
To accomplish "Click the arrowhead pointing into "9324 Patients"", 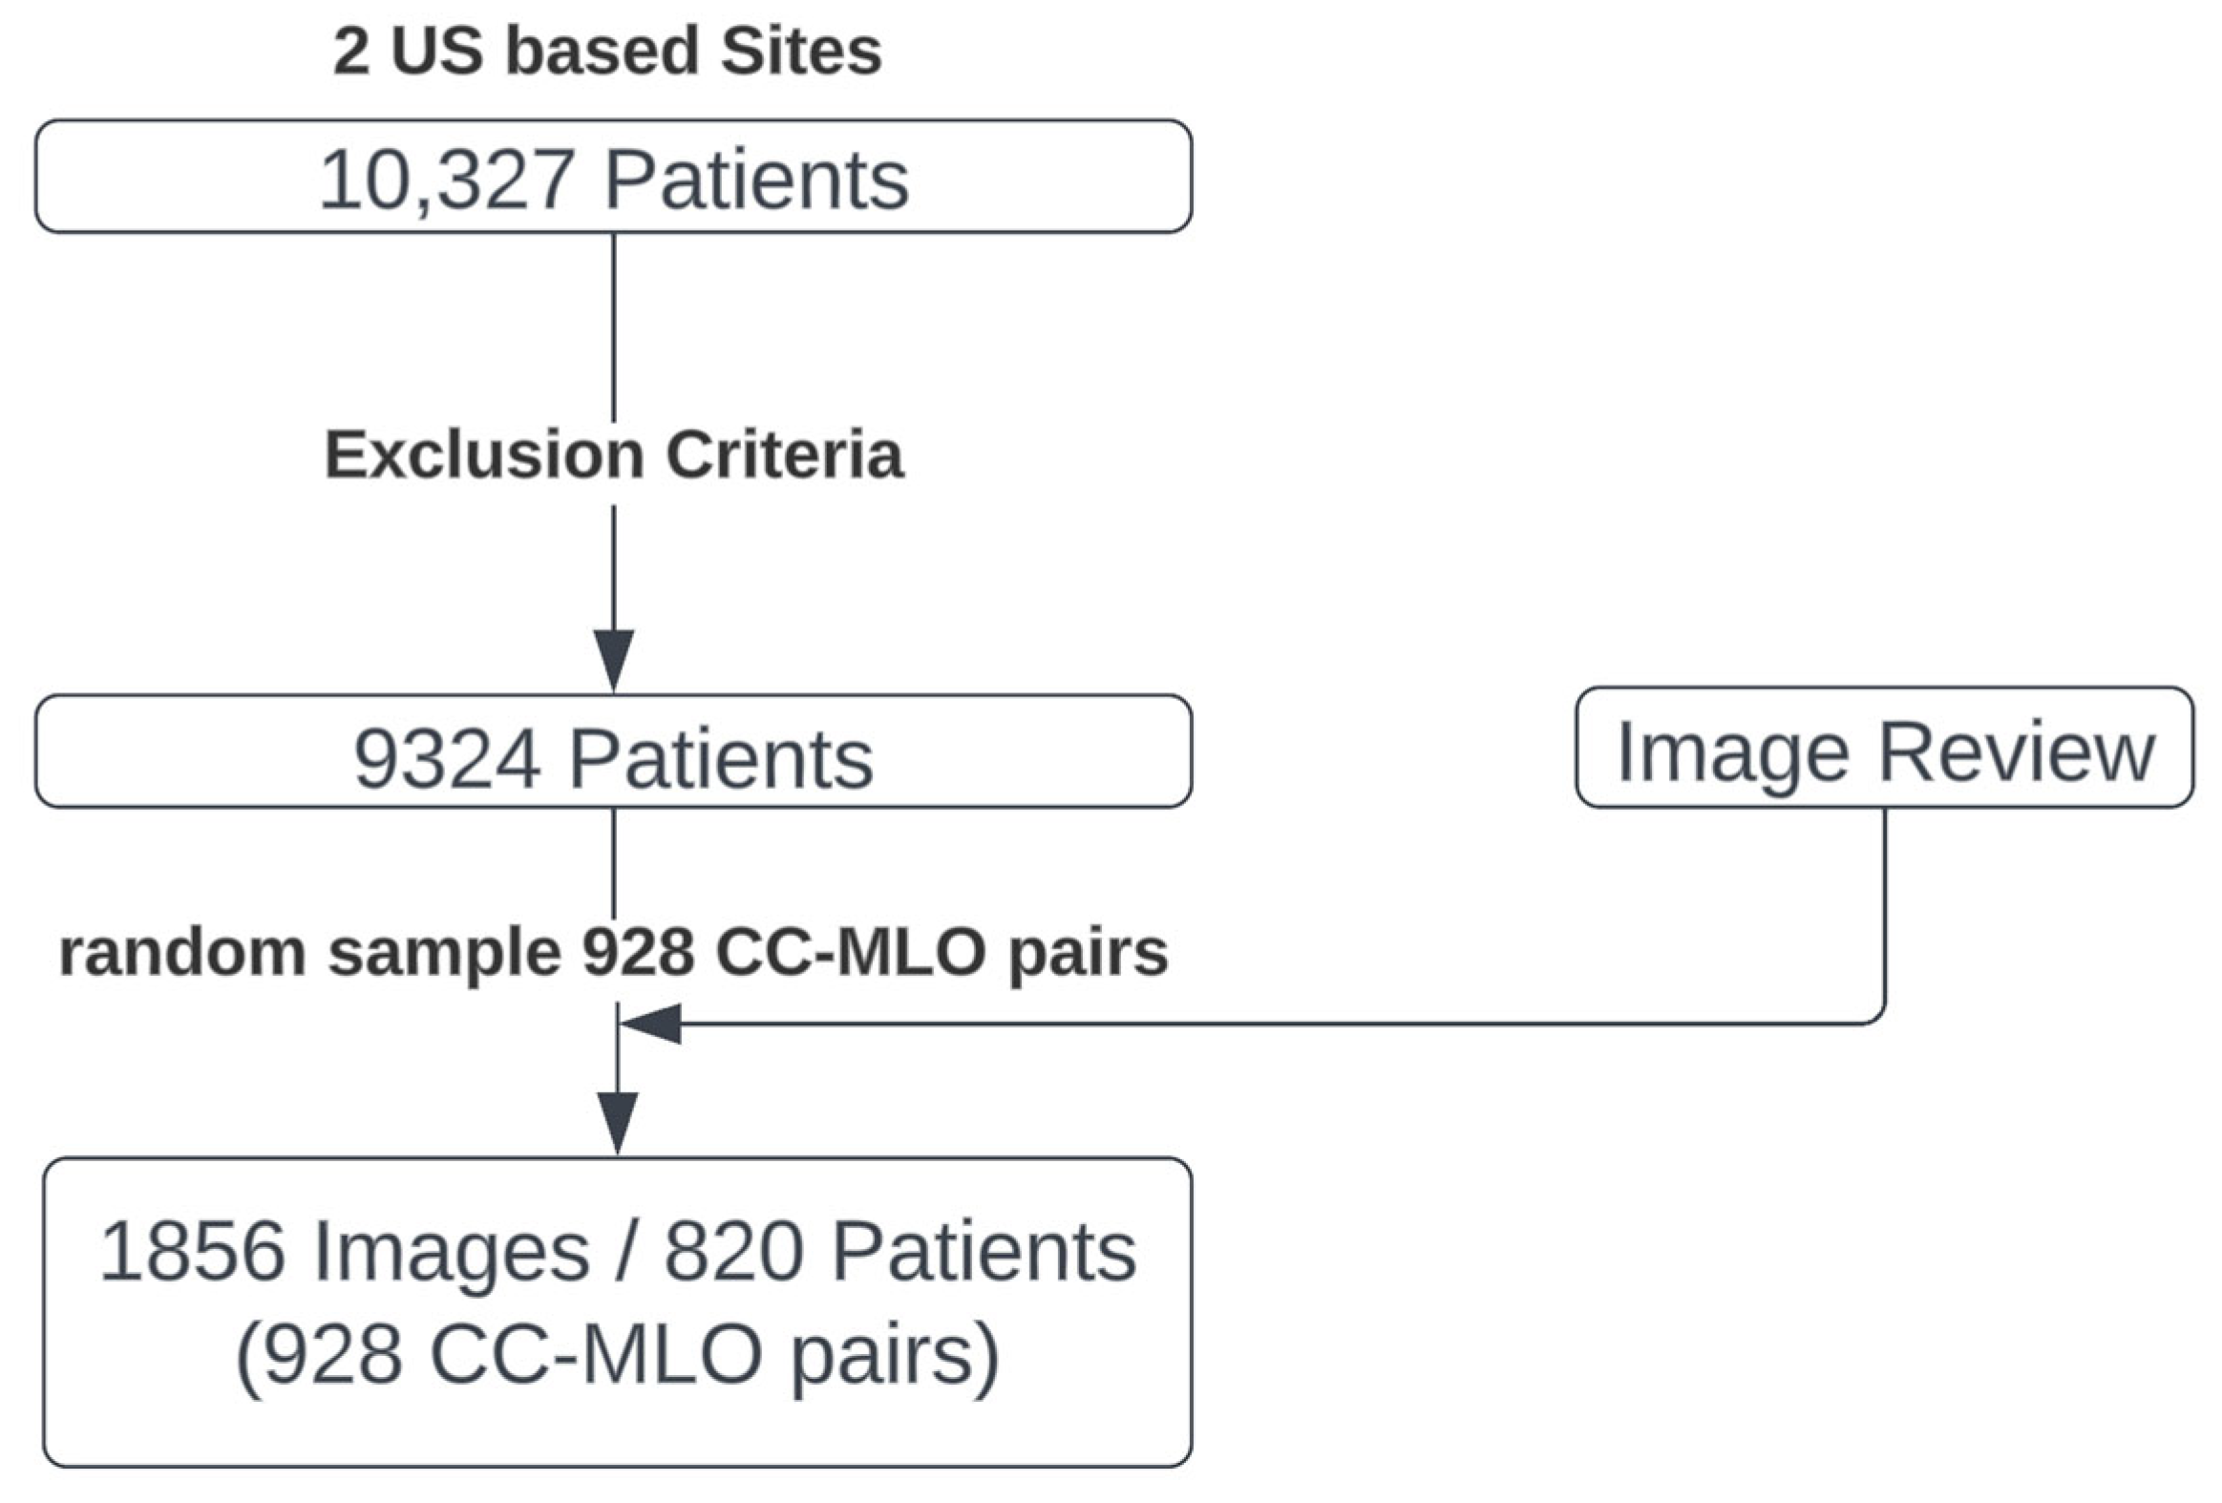I will 614,657.
